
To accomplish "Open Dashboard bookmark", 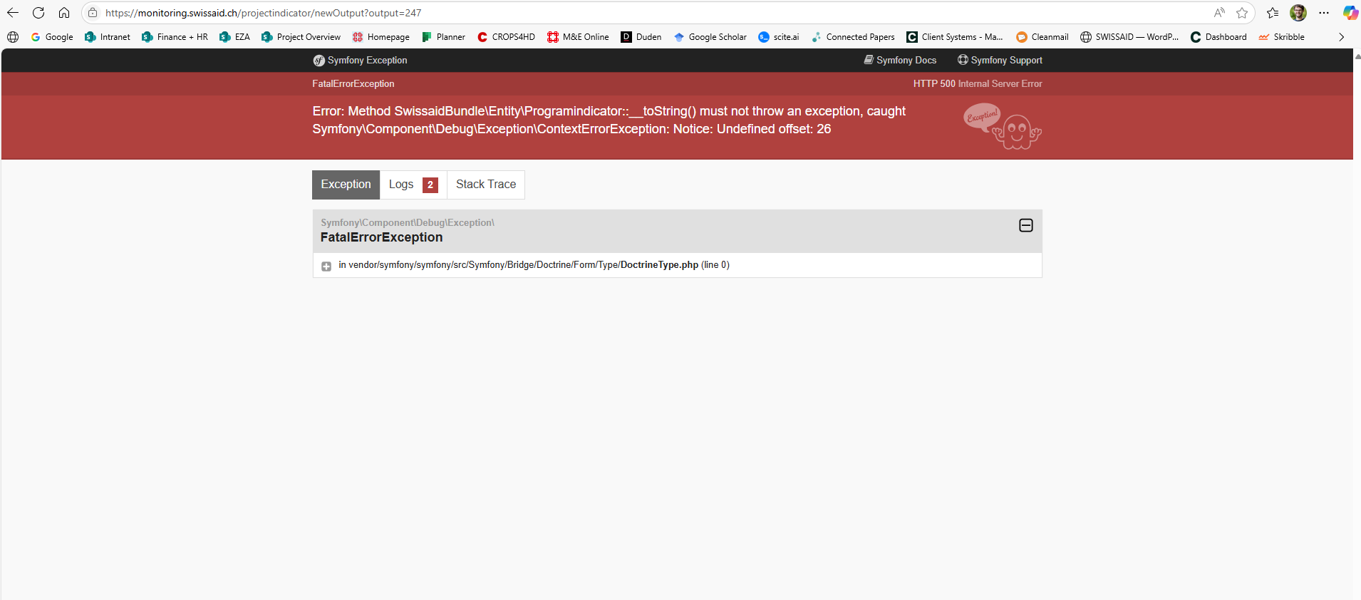I will click(1218, 37).
